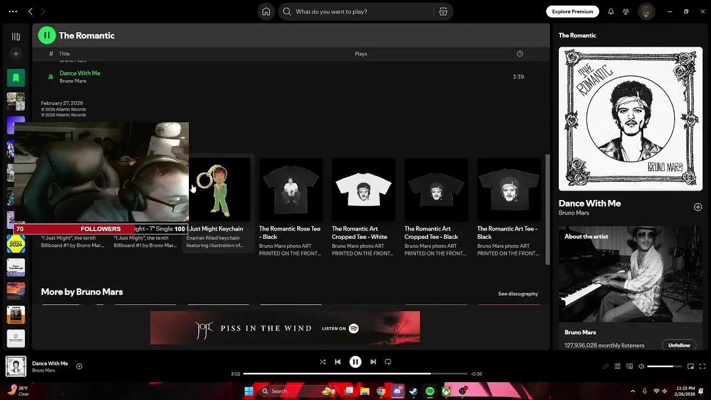The image size is (711, 400).
Task: Open The Romantic title in Now Playing panel
Action: point(577,36)
